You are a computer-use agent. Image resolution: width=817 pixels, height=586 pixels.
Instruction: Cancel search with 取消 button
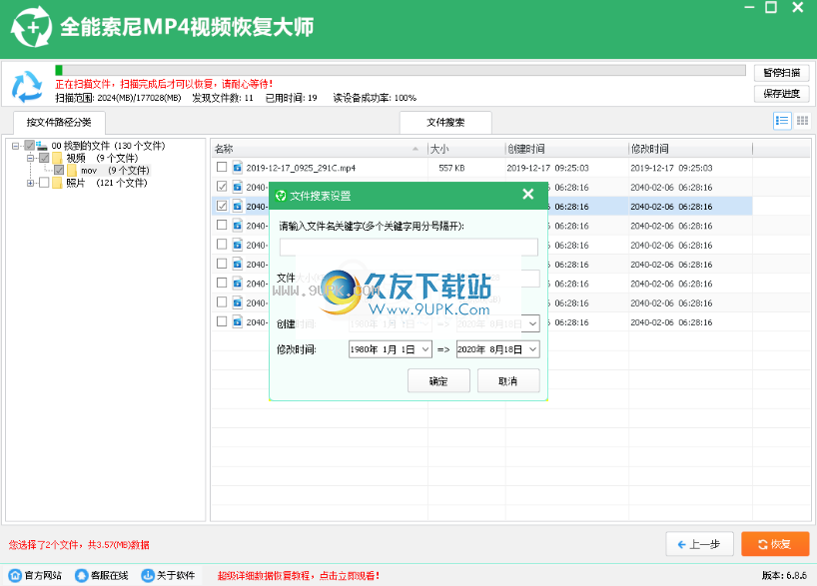[508, 380]
